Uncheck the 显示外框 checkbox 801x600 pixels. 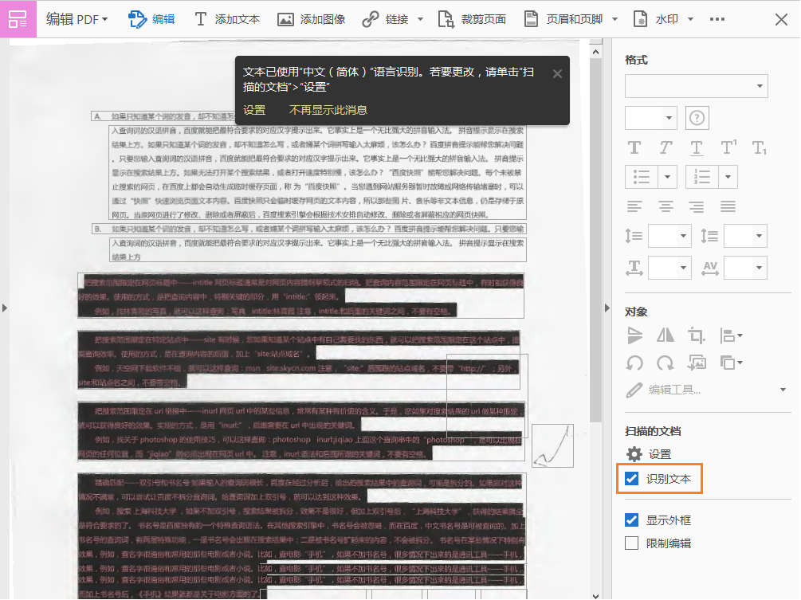coord(632,520)
